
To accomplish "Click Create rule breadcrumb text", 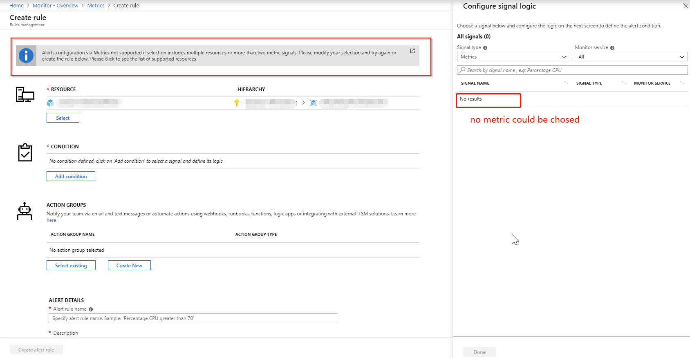I will coord(126,6).
